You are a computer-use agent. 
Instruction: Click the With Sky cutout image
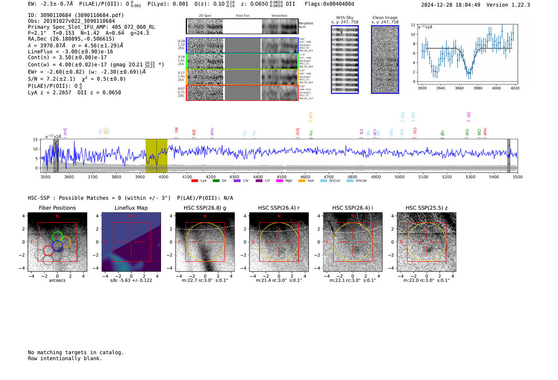point(345,59)
